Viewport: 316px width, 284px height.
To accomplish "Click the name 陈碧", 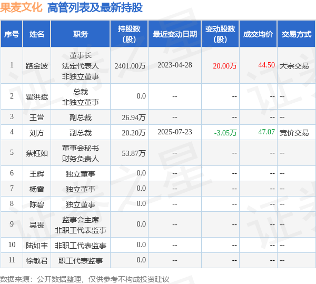I will pos(37,204).
